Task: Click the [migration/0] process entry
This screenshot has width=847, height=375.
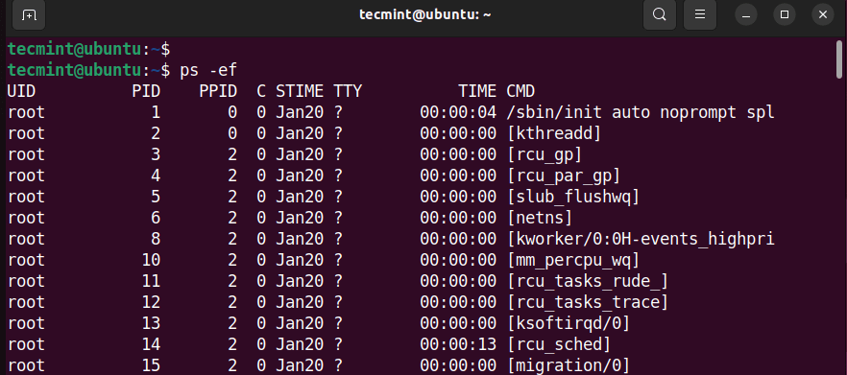Action: [569, 364]
